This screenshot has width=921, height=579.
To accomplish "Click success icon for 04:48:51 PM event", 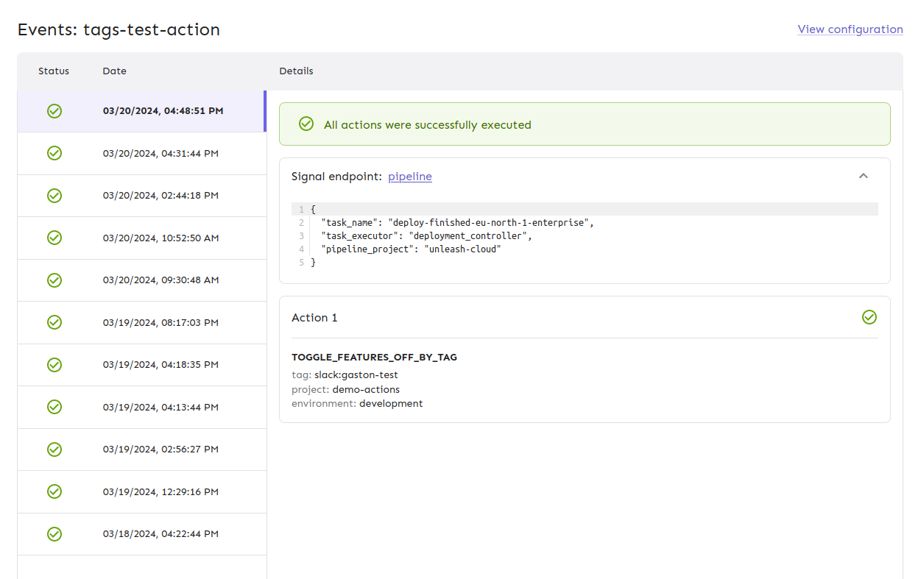I will point(54,111).
